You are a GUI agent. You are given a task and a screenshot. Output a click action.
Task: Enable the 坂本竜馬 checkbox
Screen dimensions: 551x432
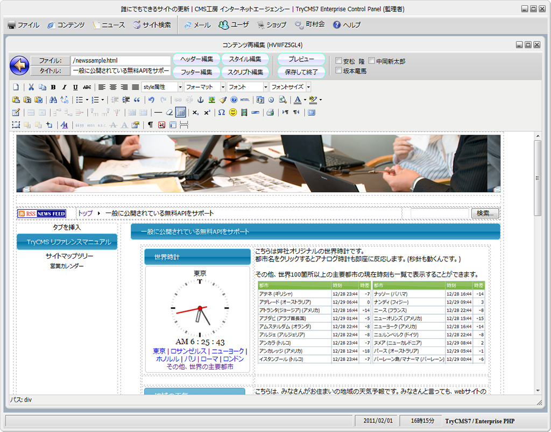(338, 70)
